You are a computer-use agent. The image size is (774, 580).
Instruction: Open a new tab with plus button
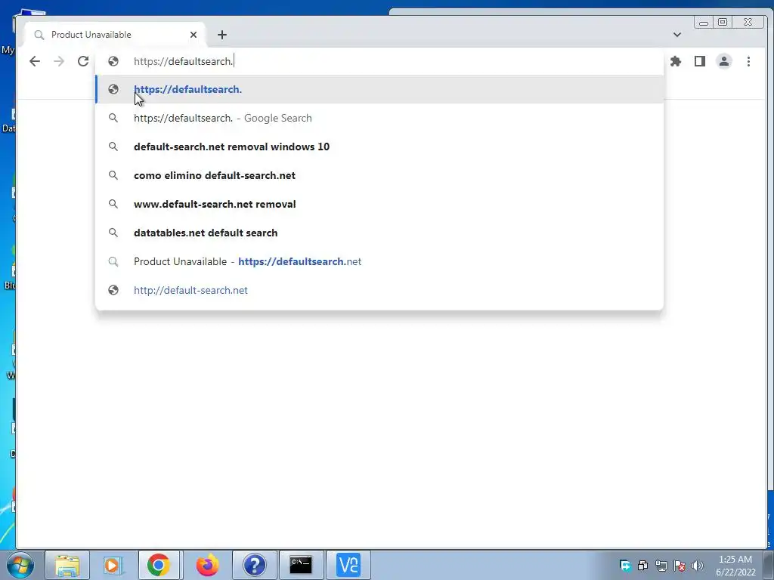tap(222, 35)
